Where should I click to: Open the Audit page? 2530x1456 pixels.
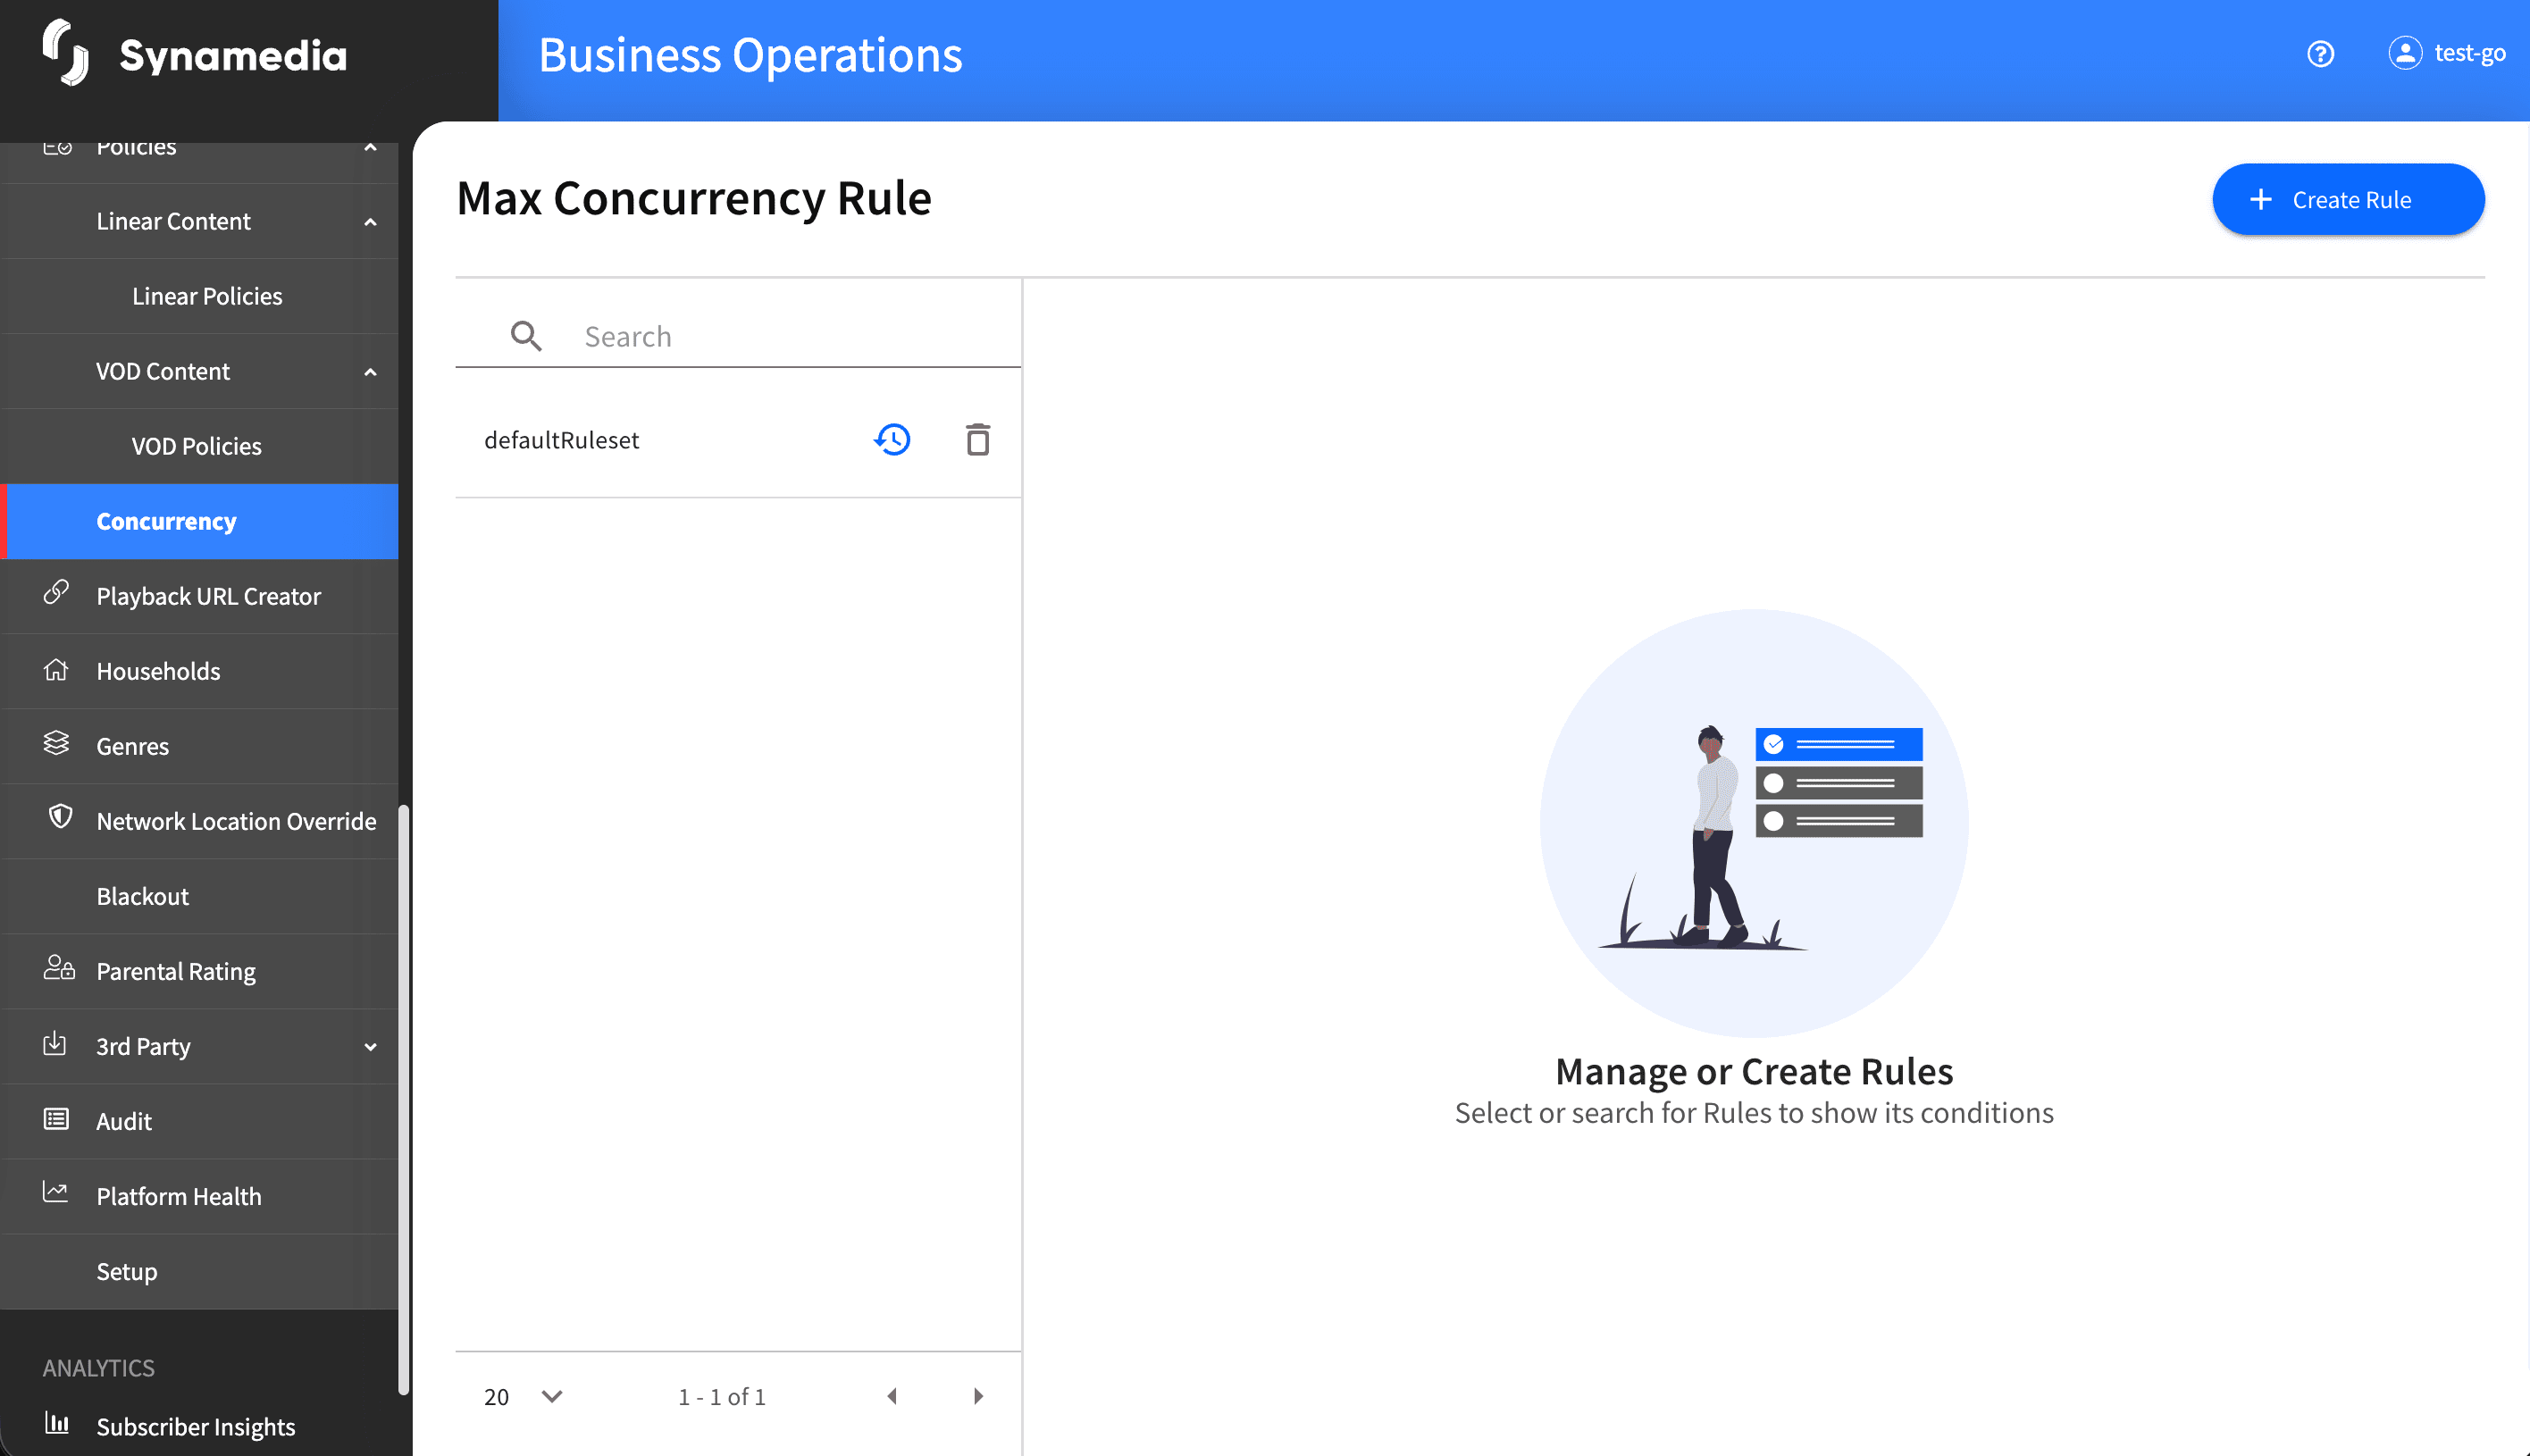point(200,1121)
